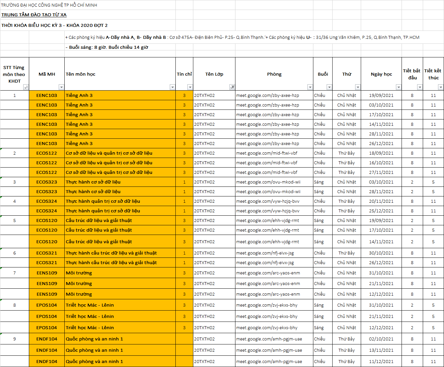Select THỜI KHÓA BIỂU HỌC KỲ 3 title cell

coord(54,25)
